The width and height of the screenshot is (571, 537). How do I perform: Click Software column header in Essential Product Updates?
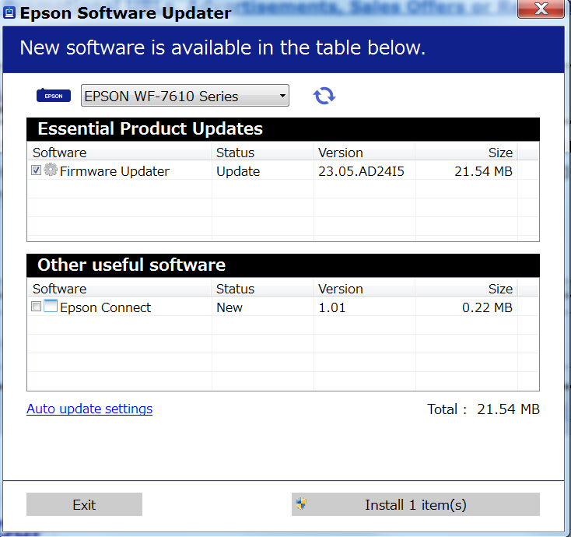[x=120, y=153]
